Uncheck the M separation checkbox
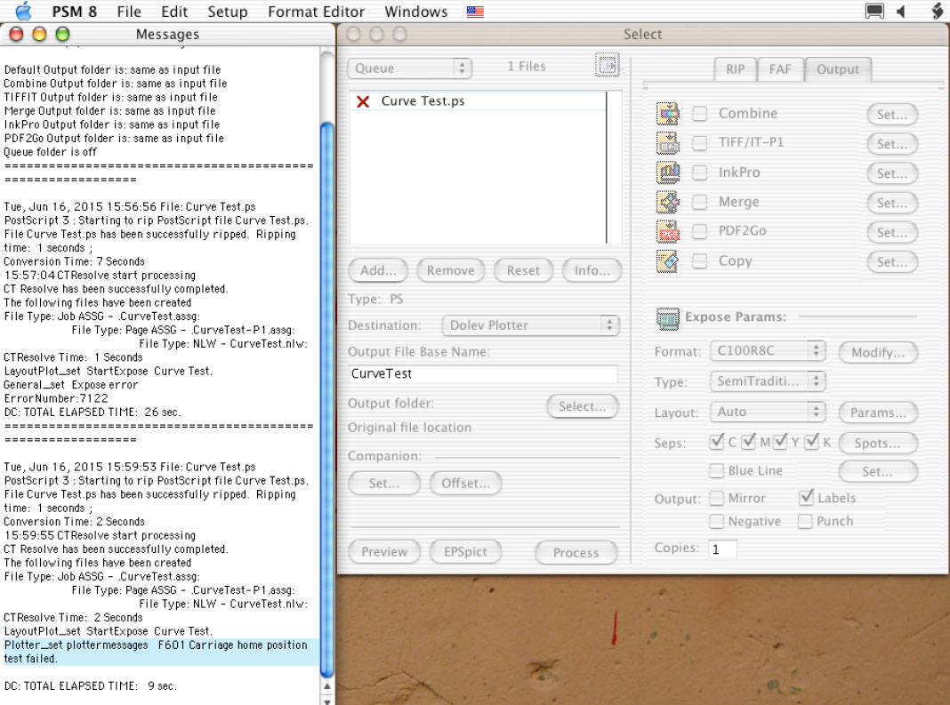Screen dimensions: 950x705 (749, 442)
